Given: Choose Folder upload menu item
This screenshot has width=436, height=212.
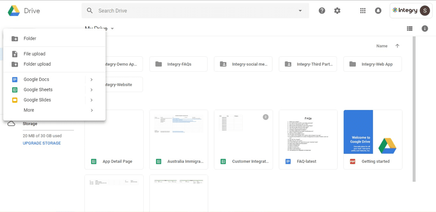Looking at the screenshot, I should pos(54,64).
